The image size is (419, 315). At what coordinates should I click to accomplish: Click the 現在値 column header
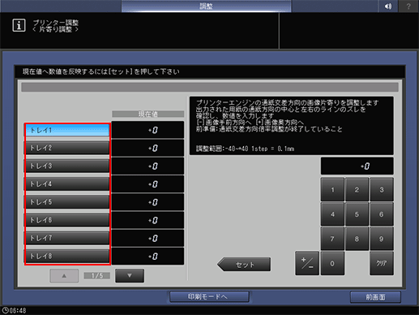[x=148, y=114]
